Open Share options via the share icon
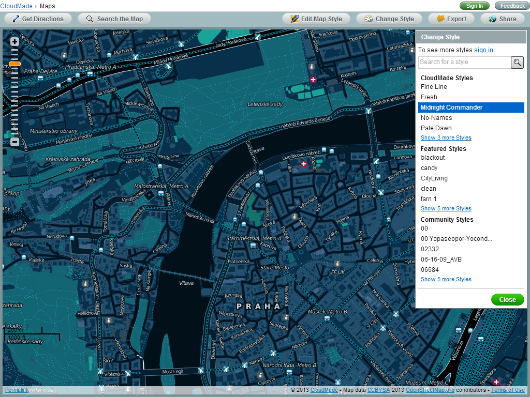 tap(491, 19)
